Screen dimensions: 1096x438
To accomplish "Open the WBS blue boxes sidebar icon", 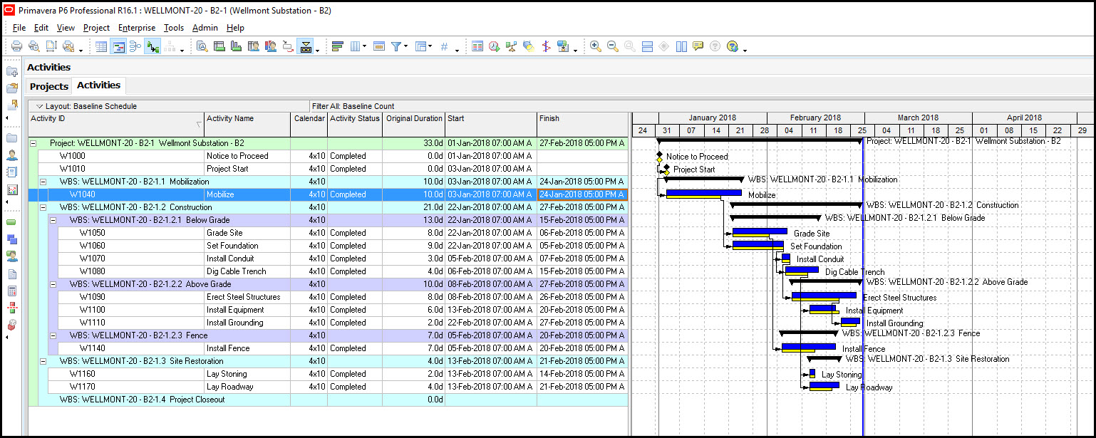I will pyautogui.click(x=12, y=239).
